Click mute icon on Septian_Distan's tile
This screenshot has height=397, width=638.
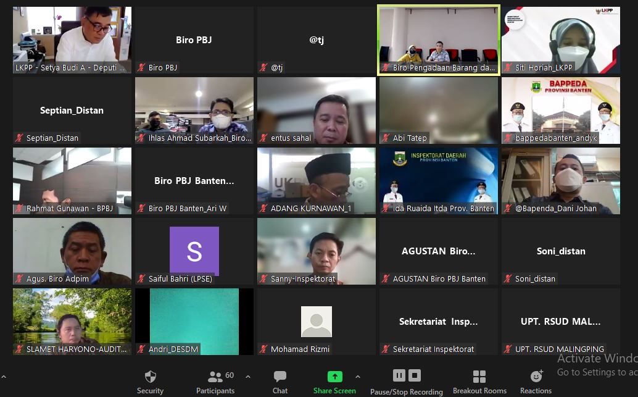pyautogui.click(x=19, y=138)
